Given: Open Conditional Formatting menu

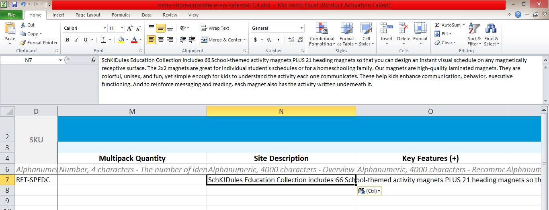Looking at the screenshot, I should (x=322, y=34).
